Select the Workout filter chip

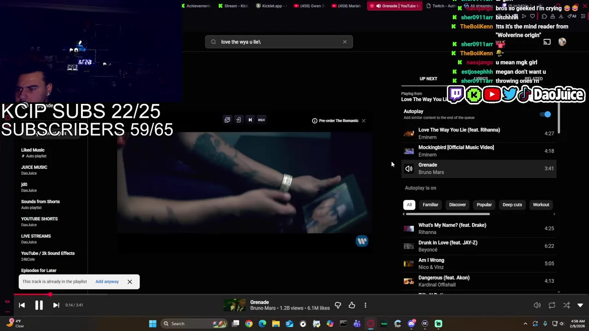[x=541, y=205]
